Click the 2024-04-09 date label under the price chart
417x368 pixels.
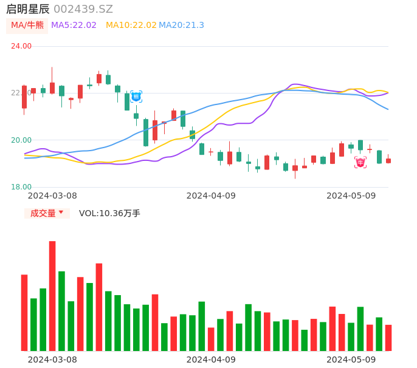[x=210, y=196]
